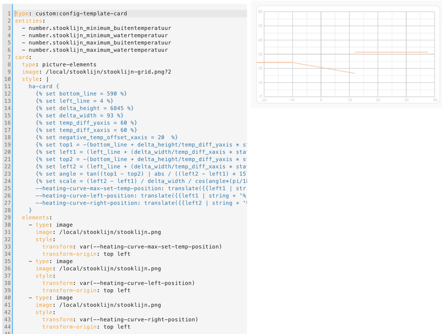This screenshot has width=442, height=334.
Task: Click the 'set left2' template line
Action: 141,166
